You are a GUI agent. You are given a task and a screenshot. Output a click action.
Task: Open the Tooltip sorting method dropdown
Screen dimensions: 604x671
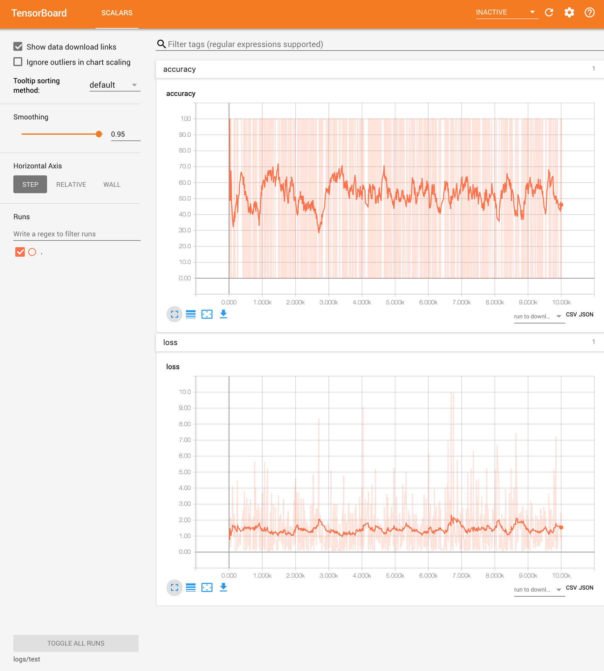point(114,85)
